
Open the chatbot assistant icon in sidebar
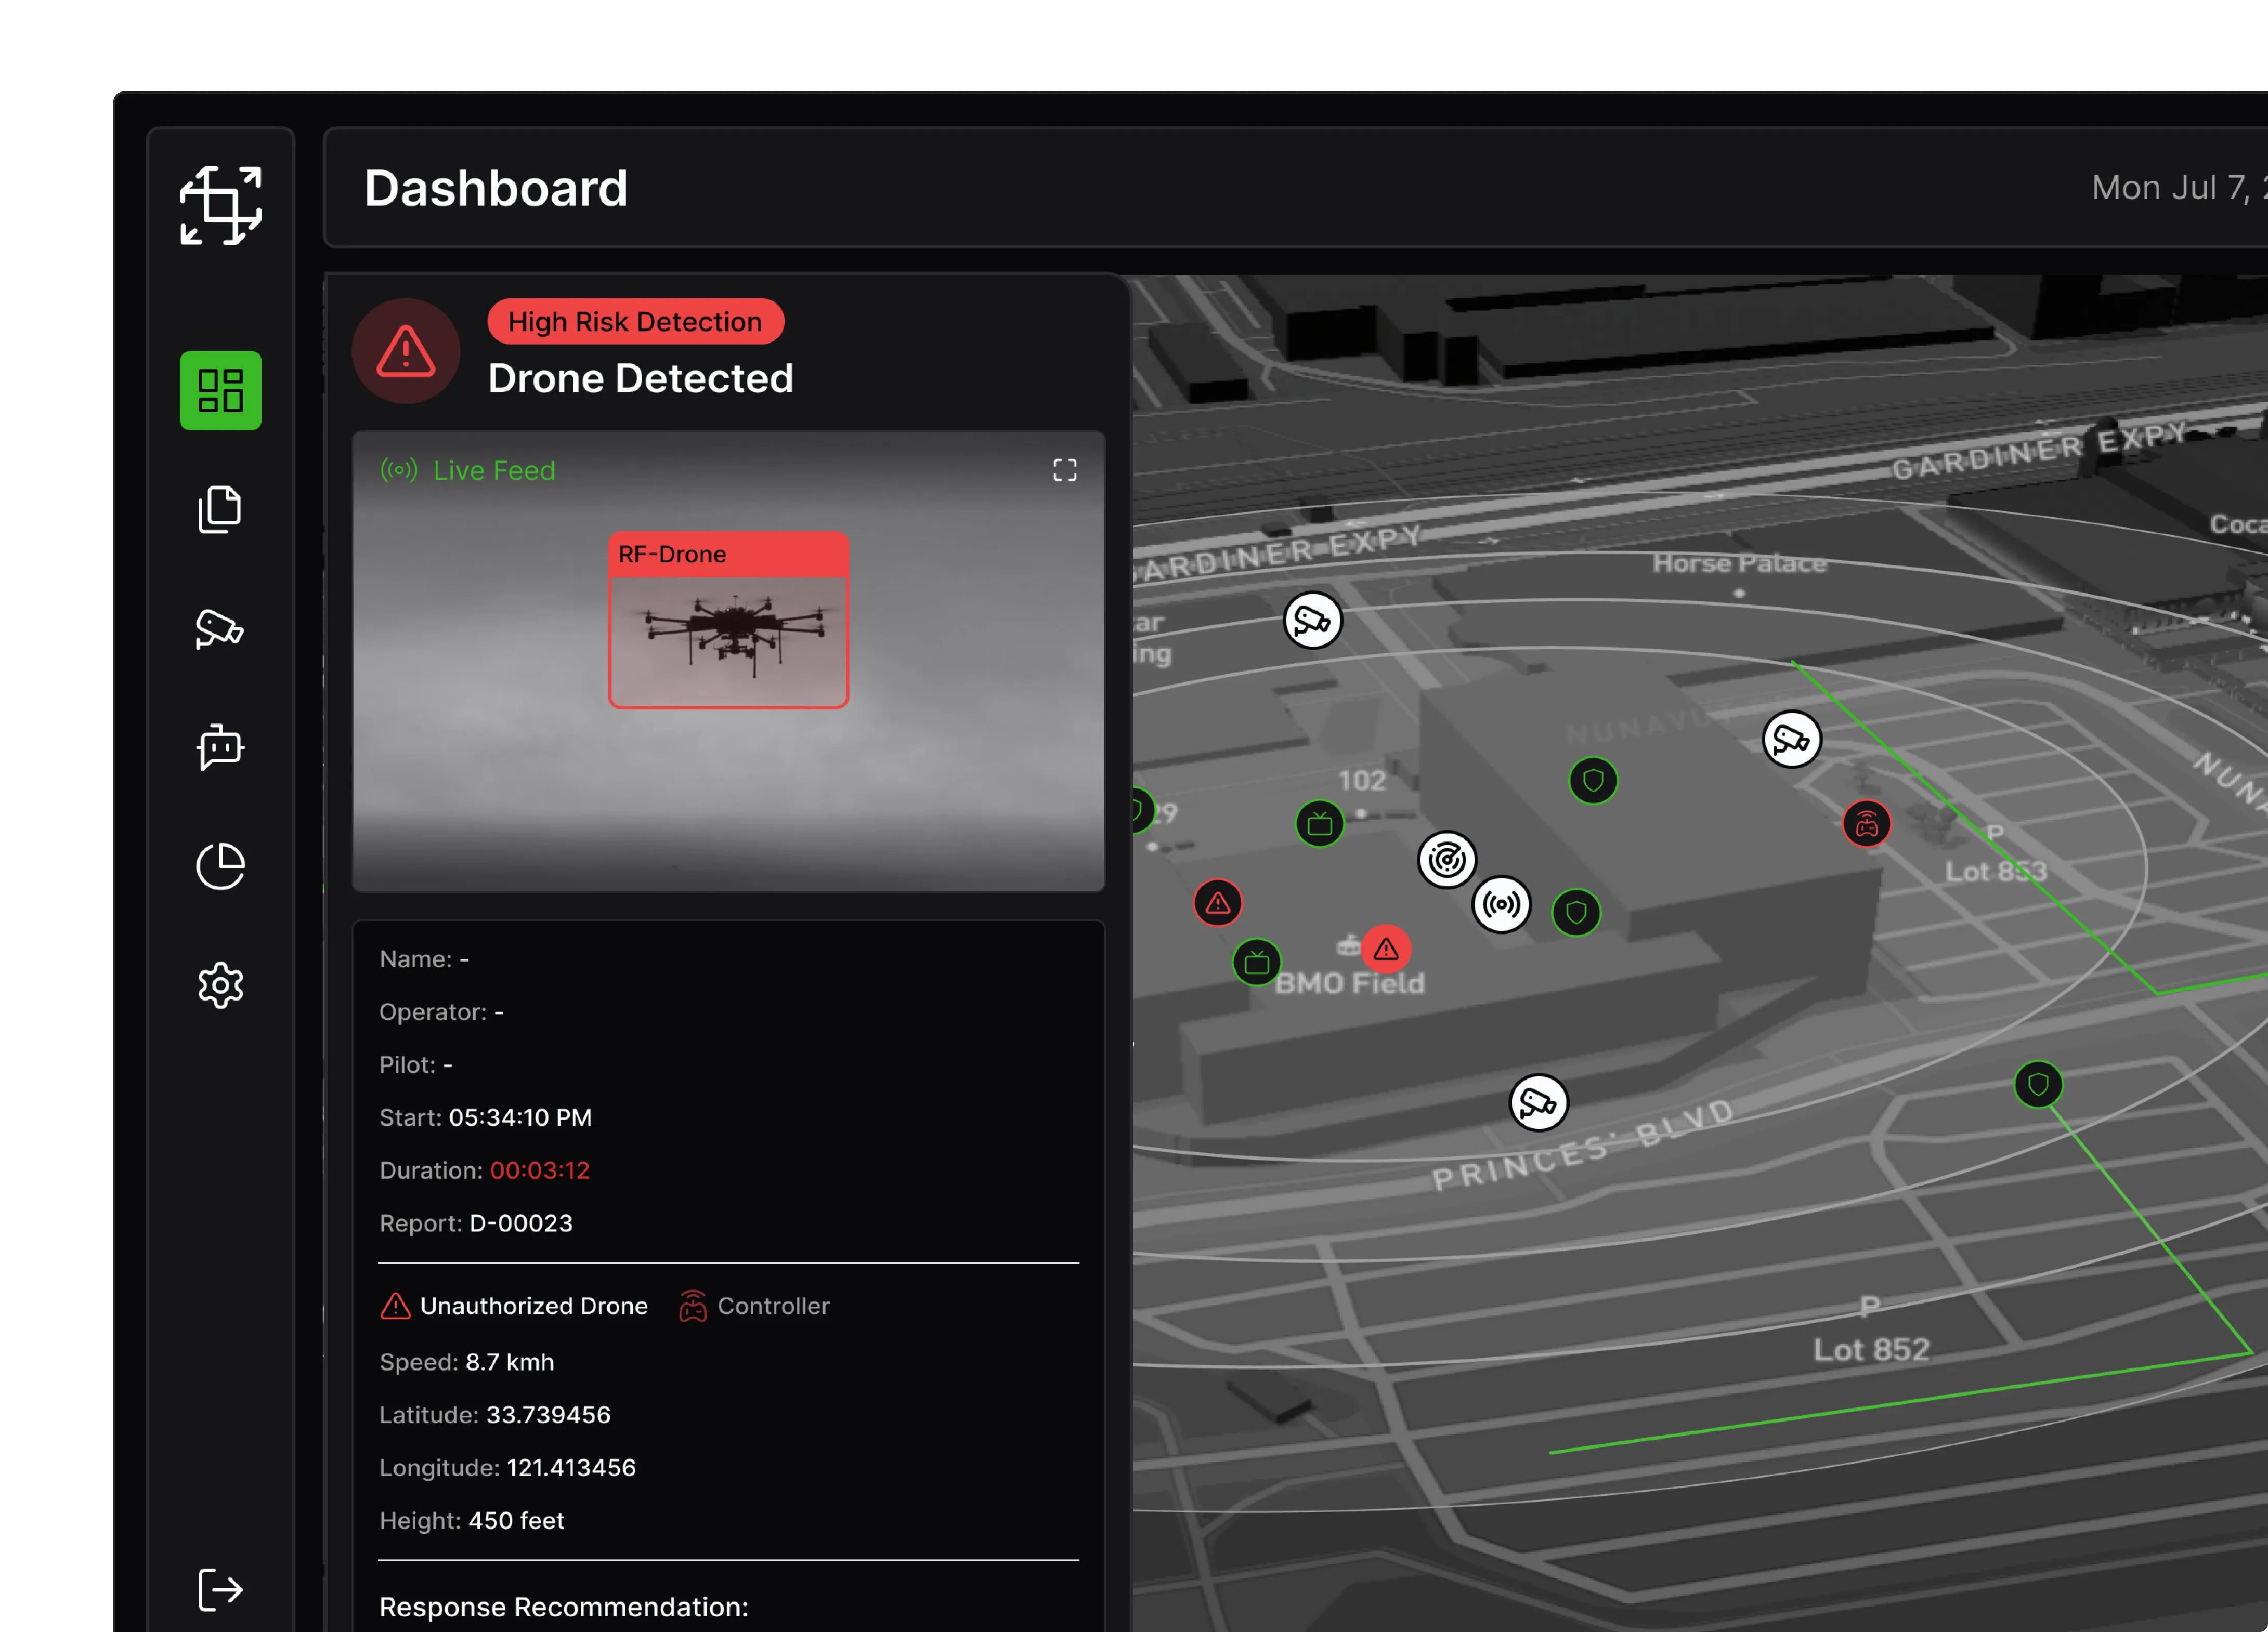(220, 746)
